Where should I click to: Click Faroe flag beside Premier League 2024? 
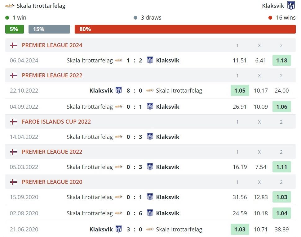click(x=14, y=45)
